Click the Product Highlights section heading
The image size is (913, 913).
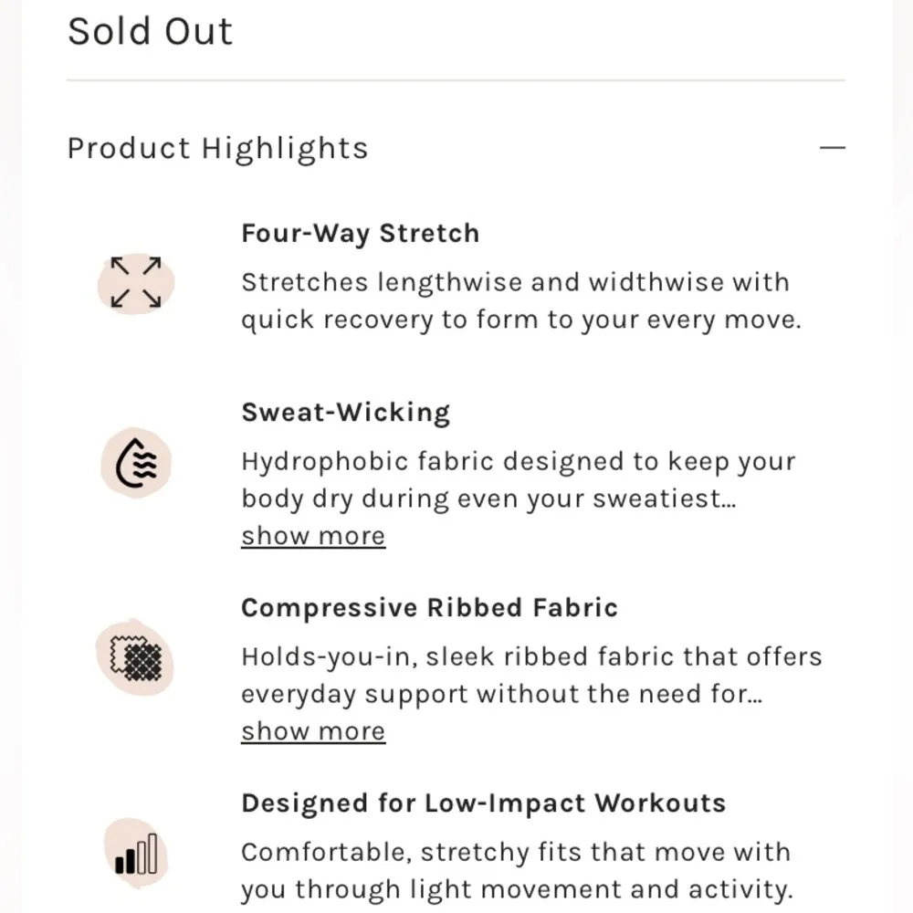tap(218, 148)
